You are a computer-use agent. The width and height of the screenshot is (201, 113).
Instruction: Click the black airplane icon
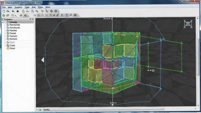click(54, 15)
